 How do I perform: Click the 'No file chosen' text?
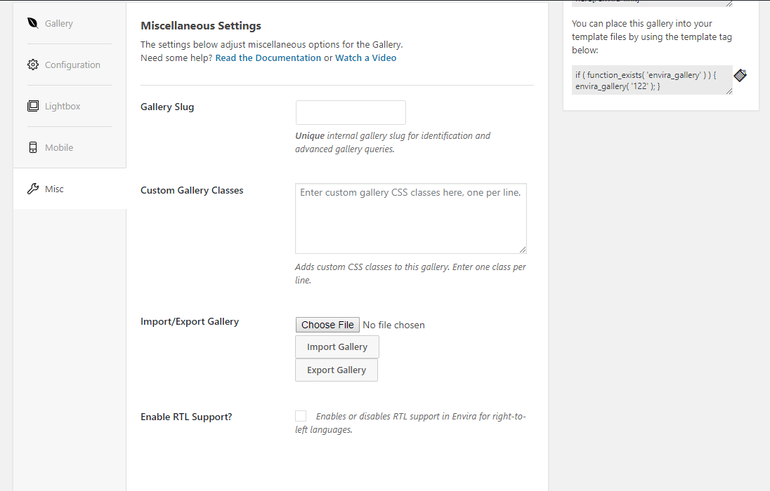click(394, 325)
